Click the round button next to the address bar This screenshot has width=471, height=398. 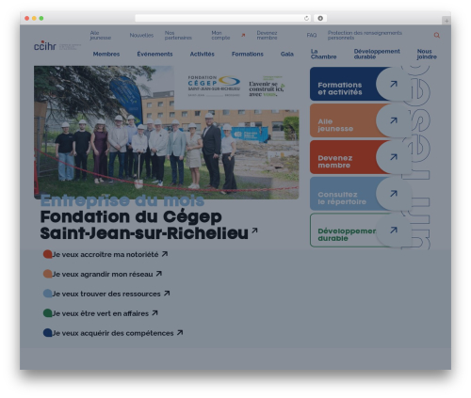pyautogui.click(x=320, y=19)
